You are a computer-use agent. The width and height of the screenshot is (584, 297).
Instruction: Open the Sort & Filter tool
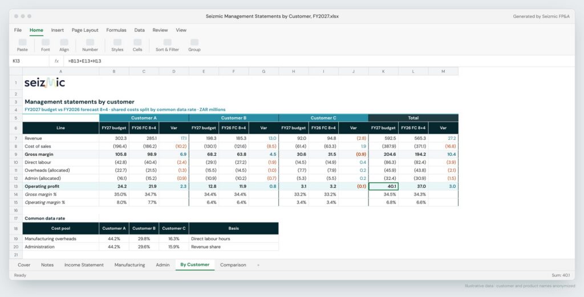[x=167, y=46]
